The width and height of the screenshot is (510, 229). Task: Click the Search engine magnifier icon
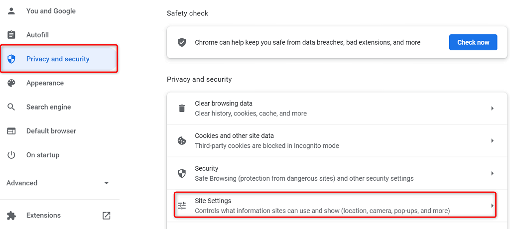[x=11, y=107]
